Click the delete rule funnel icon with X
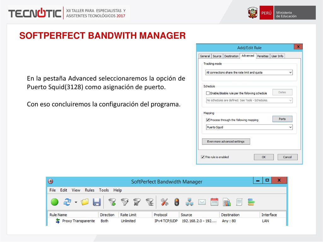Image resolution: width=323 pixels, height=242 pixels. click(x=137, y=202)
